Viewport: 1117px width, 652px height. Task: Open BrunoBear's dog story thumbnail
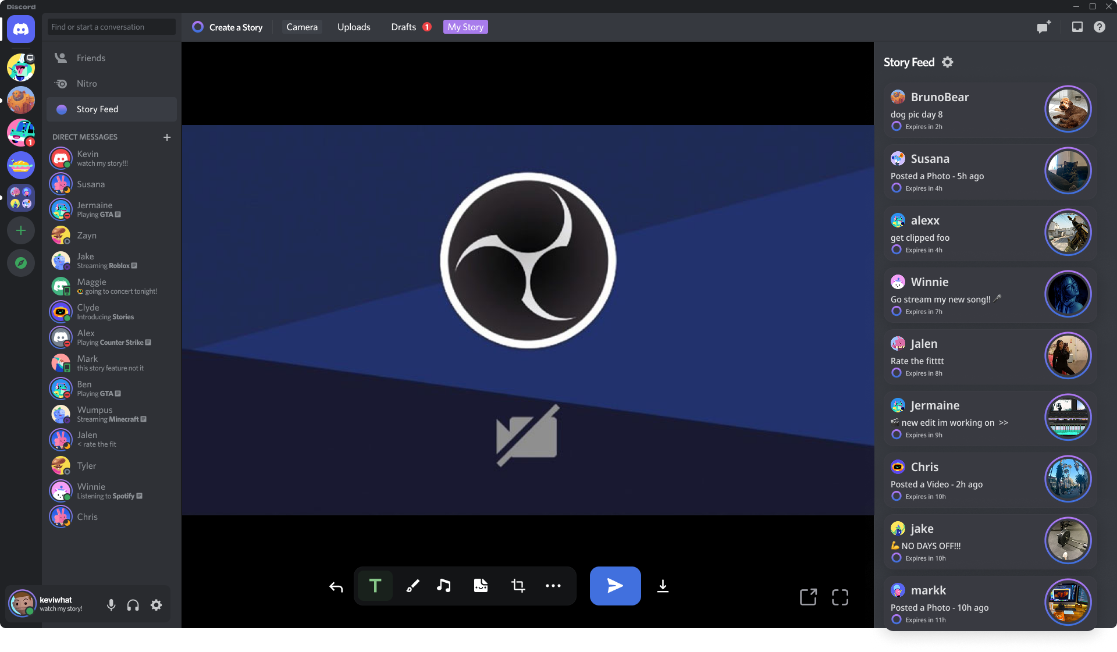[1068, 109]
